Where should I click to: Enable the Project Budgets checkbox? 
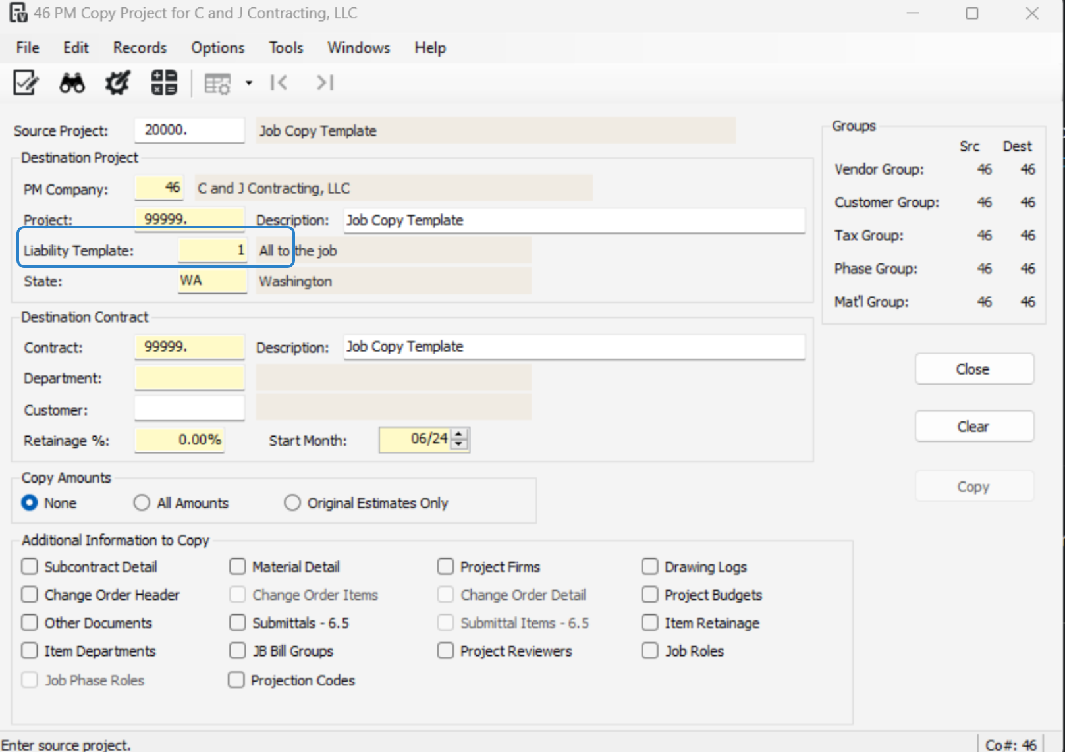[x=650, y=595]
